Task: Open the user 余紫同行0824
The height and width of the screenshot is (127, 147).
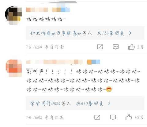Action: pyautogui.click(x=45, y=103)
